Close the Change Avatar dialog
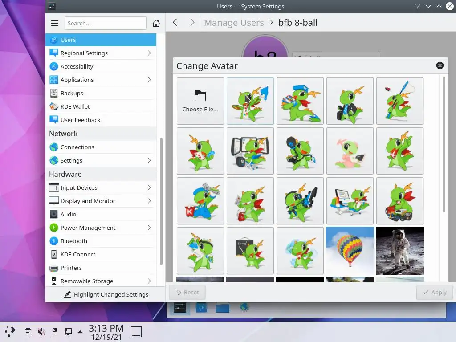456x342 pixels. coord(440,65)
